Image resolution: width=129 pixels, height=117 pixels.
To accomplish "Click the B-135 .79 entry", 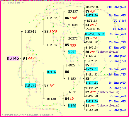I will pyautogui.click(x=92, y=88).
